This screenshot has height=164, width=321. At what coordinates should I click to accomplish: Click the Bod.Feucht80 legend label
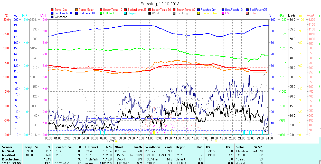pyautogui.click(x=87, y=13)
